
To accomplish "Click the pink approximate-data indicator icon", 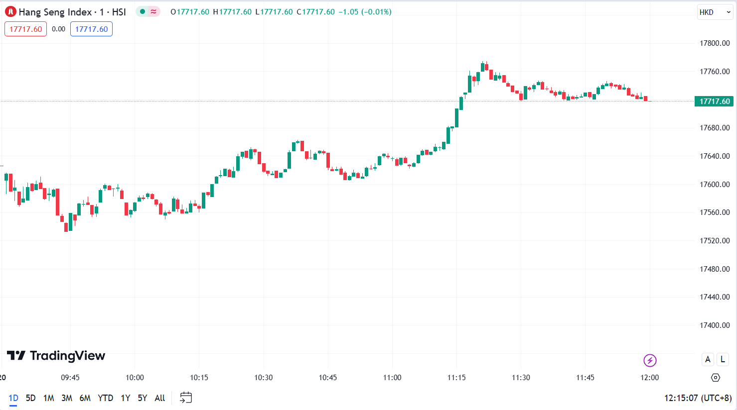I will pos(153,11).
